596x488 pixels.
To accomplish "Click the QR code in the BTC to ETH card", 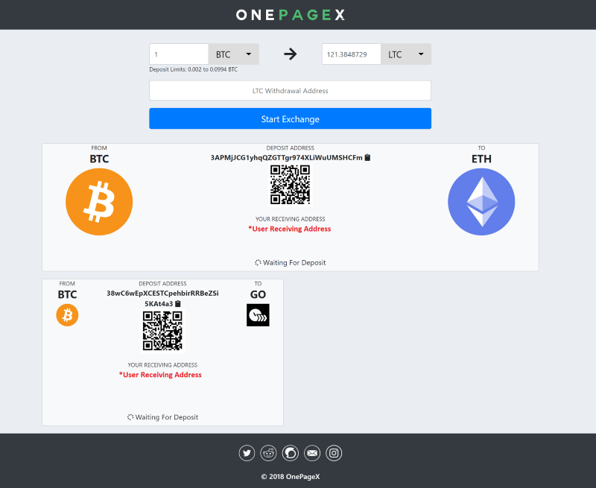I will click(291, 185).
